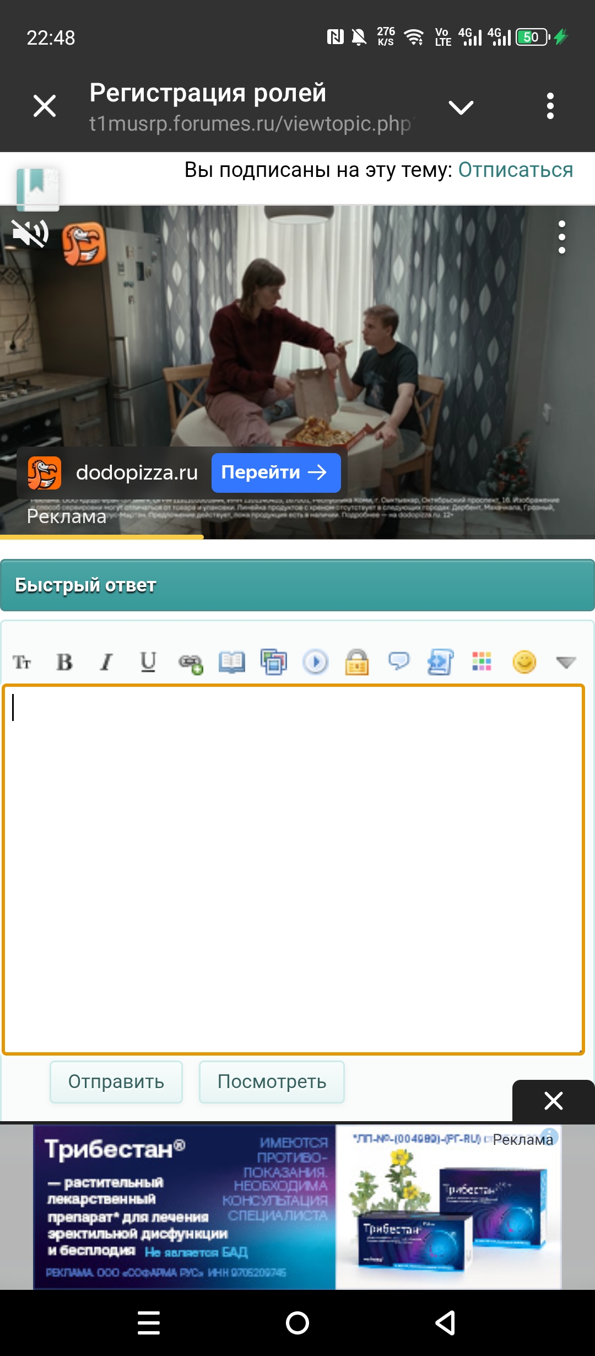This screenshot has width=595, height=1356.
Task: Toggle bold formatting in the editor toolbar
Action: 64,661
